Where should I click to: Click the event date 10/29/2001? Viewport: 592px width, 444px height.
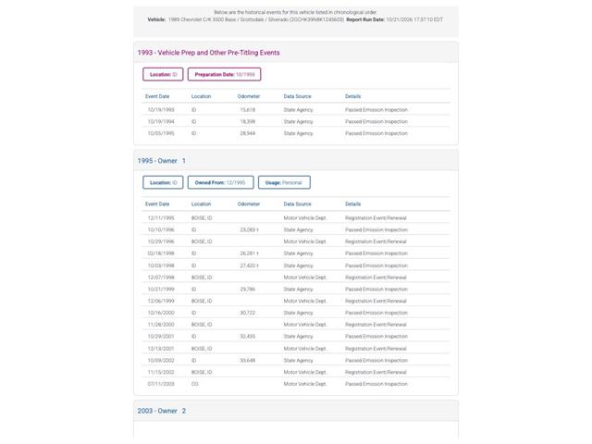click(161, 336)
